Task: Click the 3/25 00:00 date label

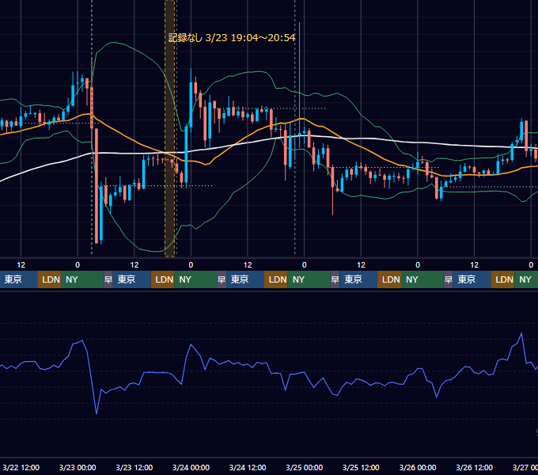Action: click(x=305, y=467)
